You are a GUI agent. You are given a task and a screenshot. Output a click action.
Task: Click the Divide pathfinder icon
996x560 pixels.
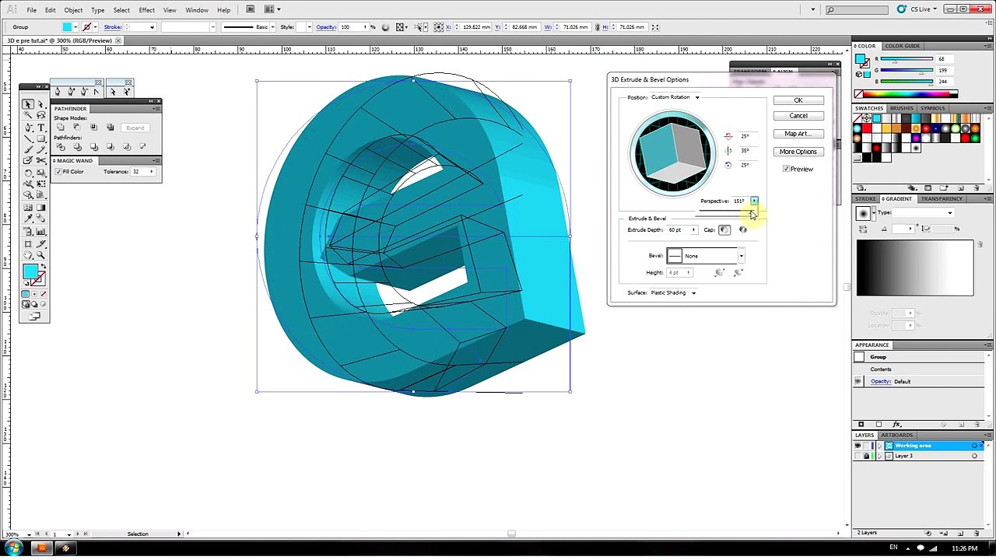[x=61, y=147]
